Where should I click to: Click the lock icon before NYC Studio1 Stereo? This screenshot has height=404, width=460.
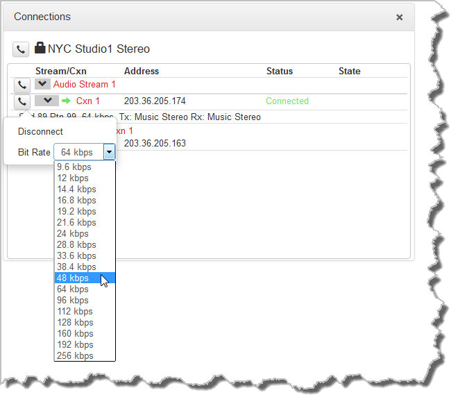pyautogui.click(x=40, y=49)
